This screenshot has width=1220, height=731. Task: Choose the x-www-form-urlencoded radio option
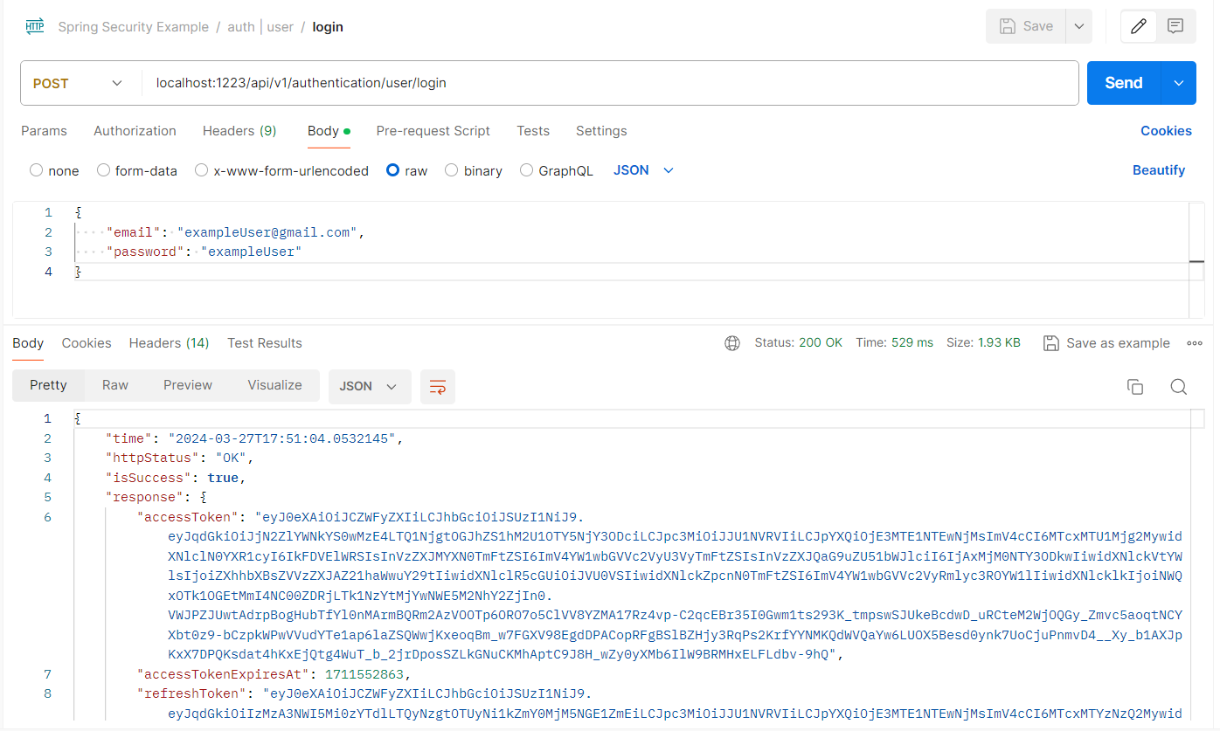(x=202, y=170)
